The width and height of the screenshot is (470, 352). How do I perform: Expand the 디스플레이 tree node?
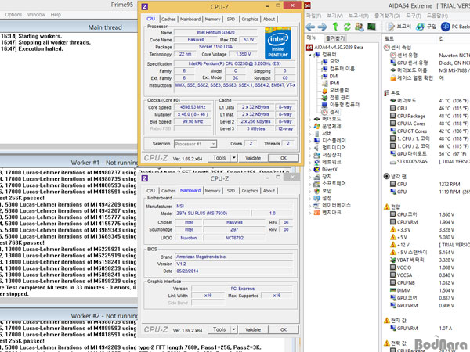coord(310,141)
